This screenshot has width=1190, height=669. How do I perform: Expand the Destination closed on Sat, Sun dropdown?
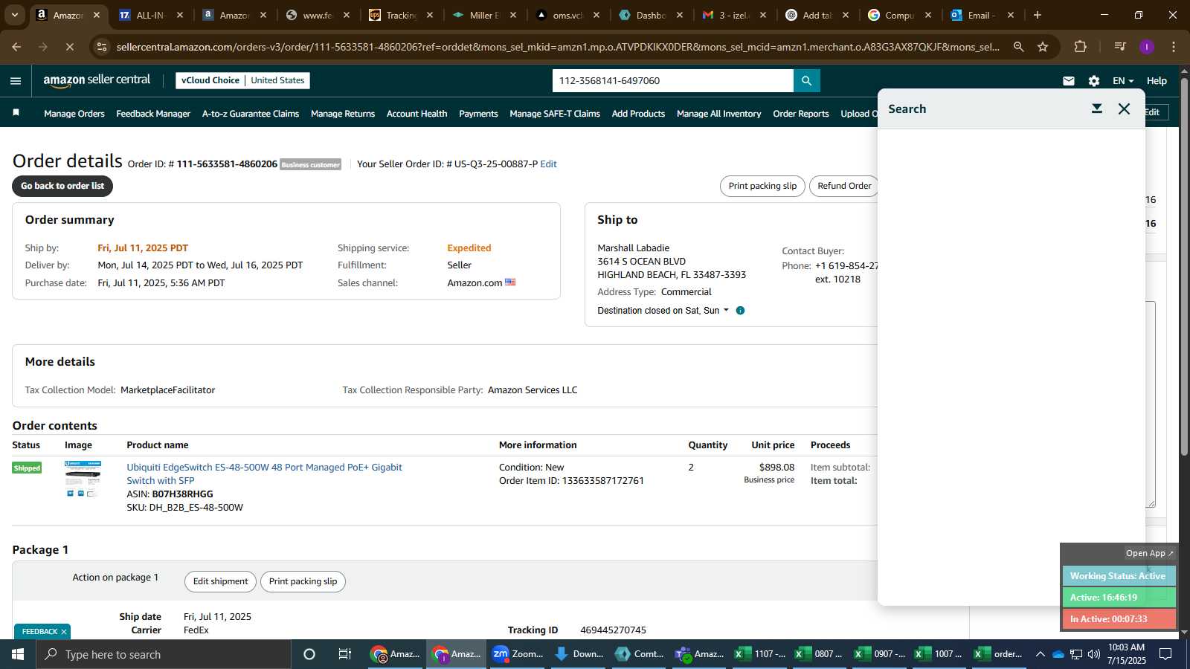pos(663,311)
